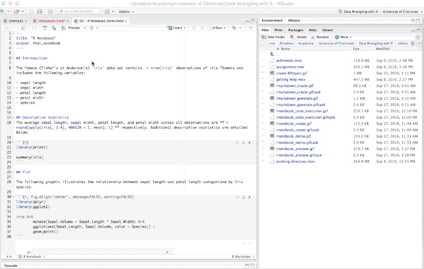Open the New File toolbar icon
The image size is (424, 269).
pos(3,11)
